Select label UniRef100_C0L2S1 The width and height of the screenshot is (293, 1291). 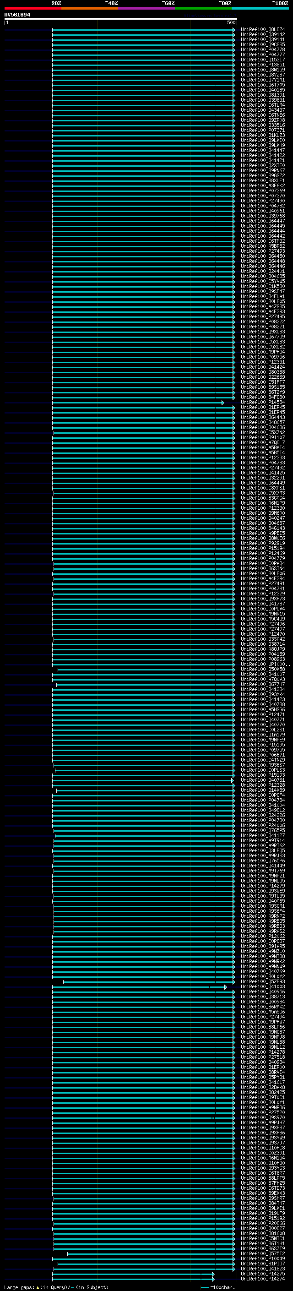coord(262,730)
